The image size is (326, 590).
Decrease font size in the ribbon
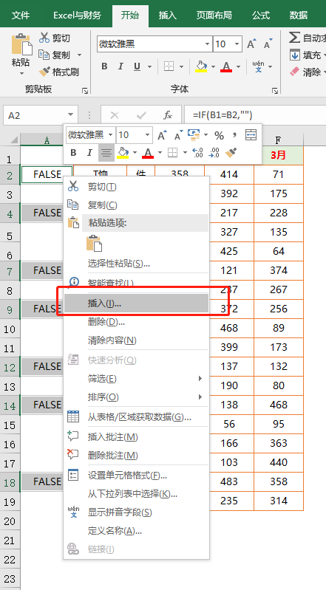(268, 44)
